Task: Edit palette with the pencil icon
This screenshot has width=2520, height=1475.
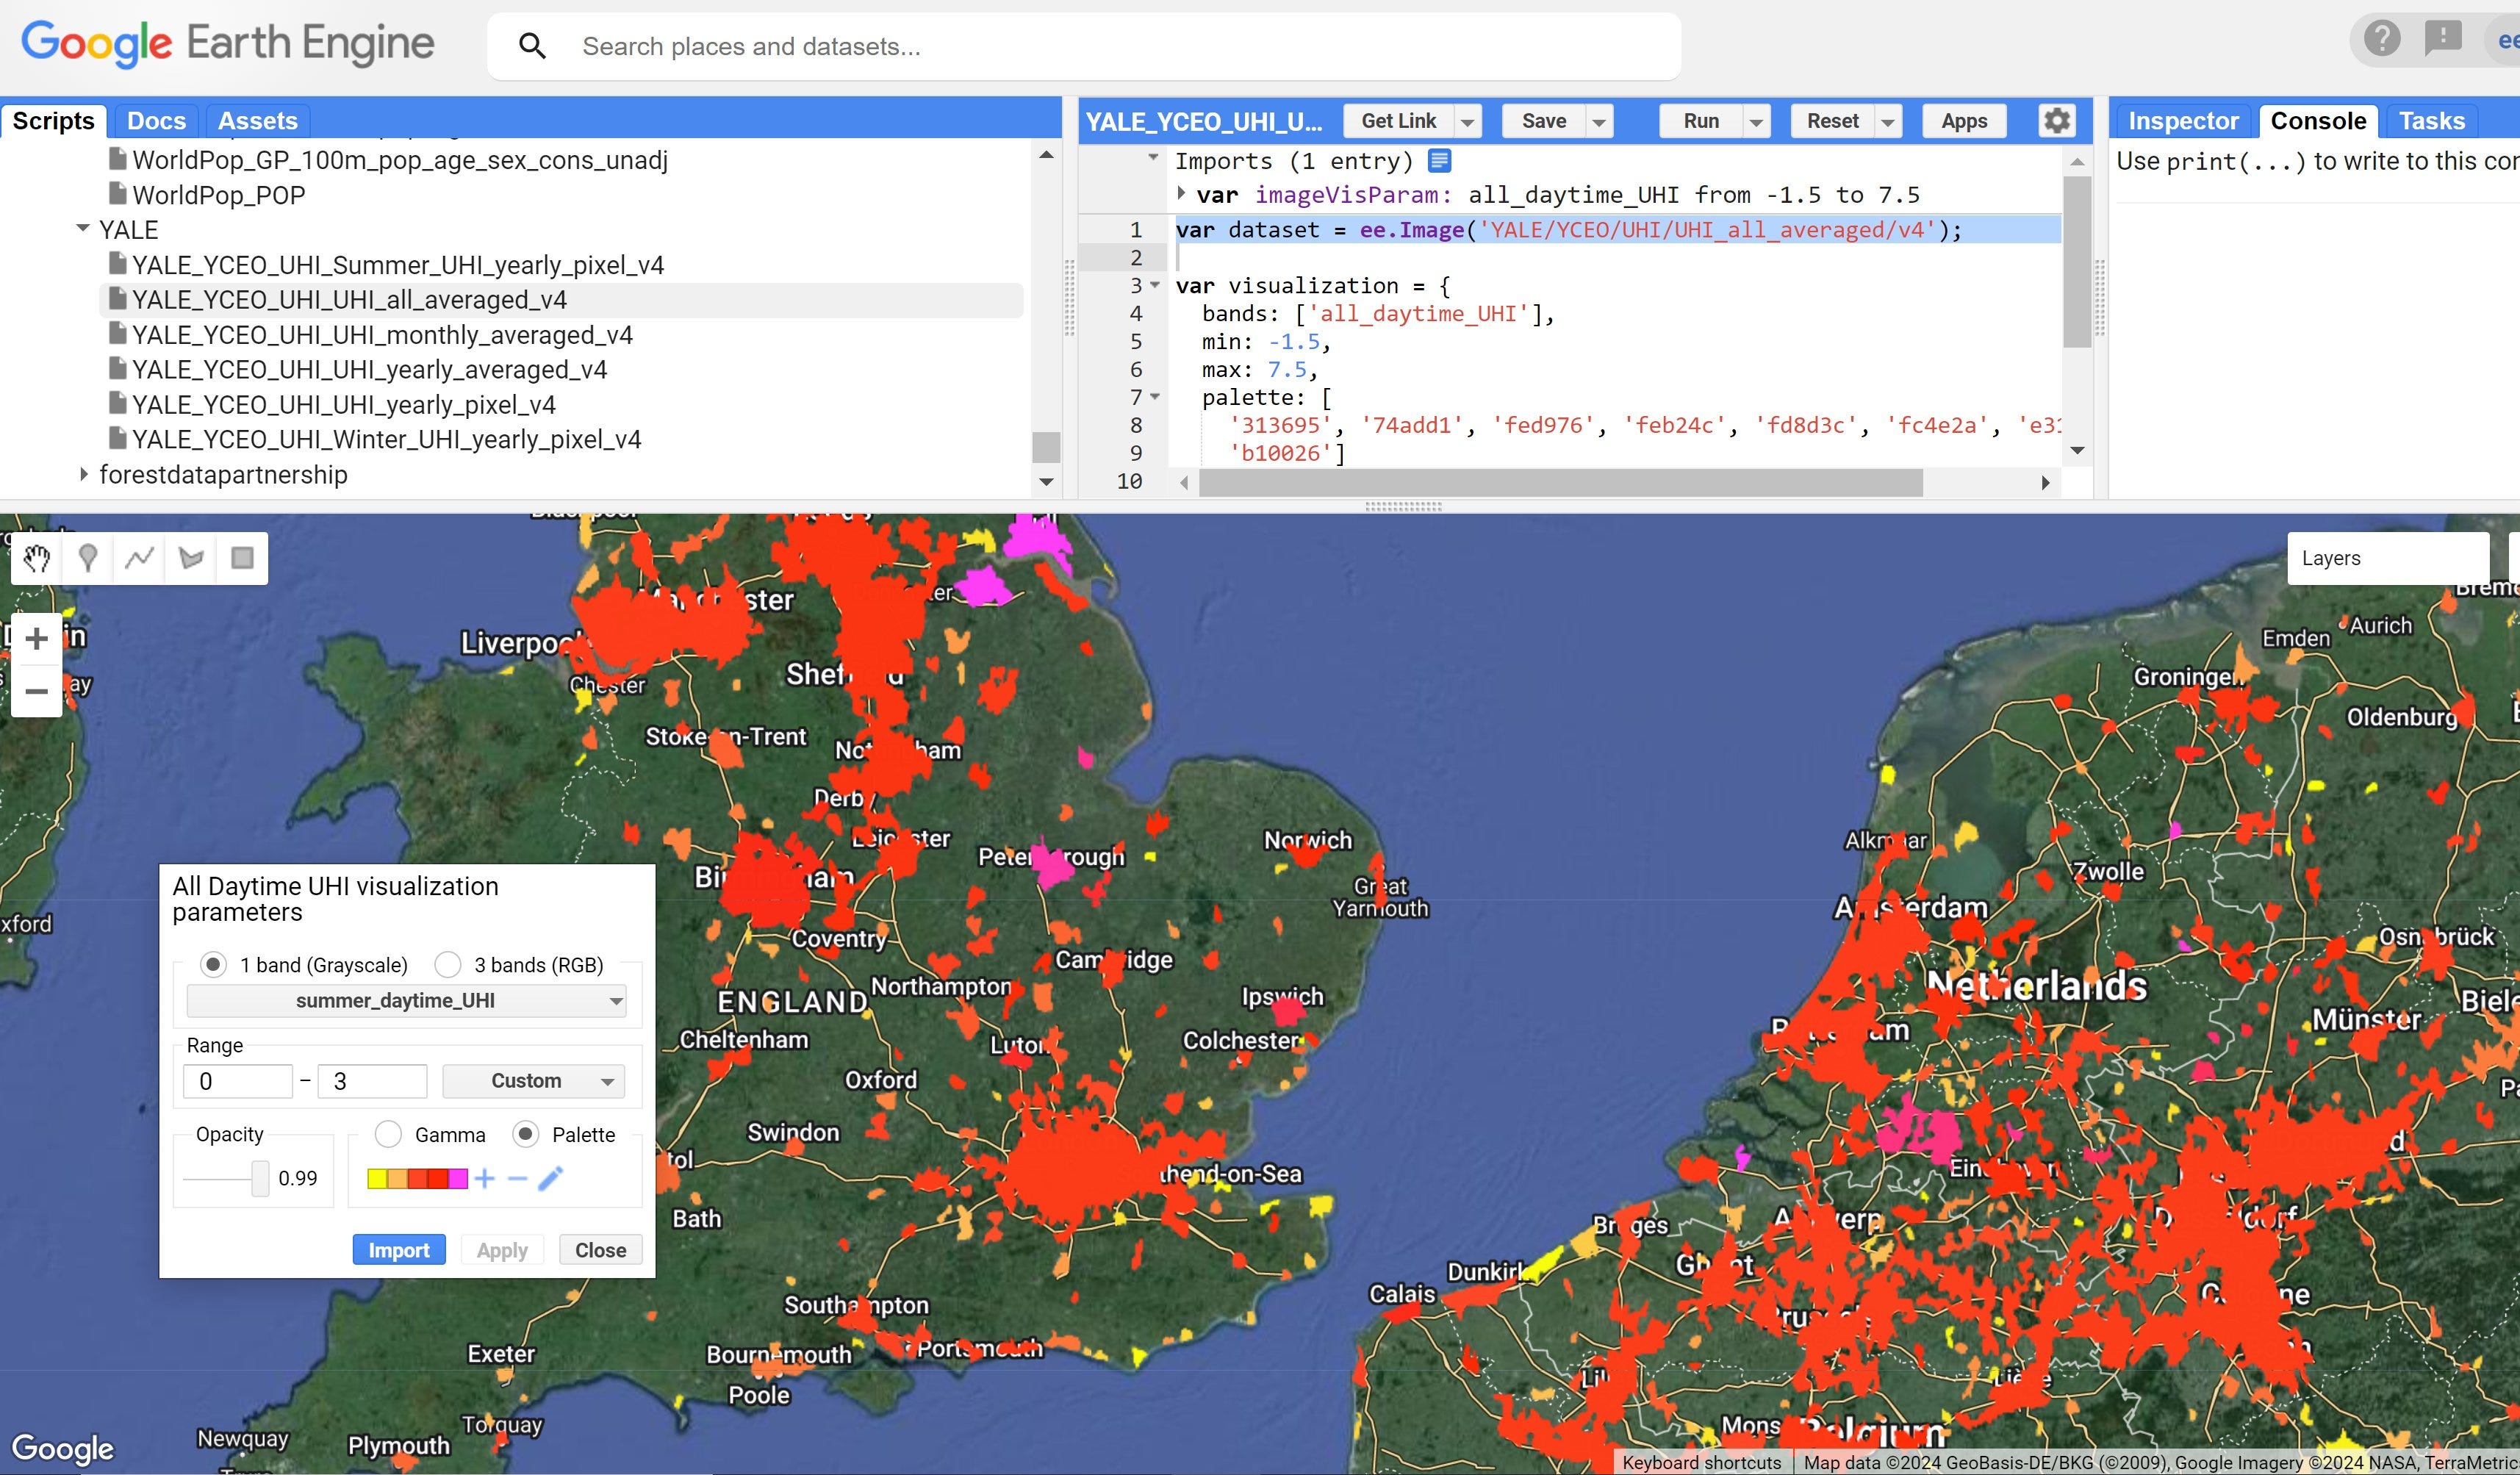Action: click(551, 1178)
